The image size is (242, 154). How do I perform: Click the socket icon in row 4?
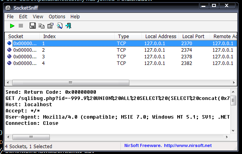tap(9, 63)
